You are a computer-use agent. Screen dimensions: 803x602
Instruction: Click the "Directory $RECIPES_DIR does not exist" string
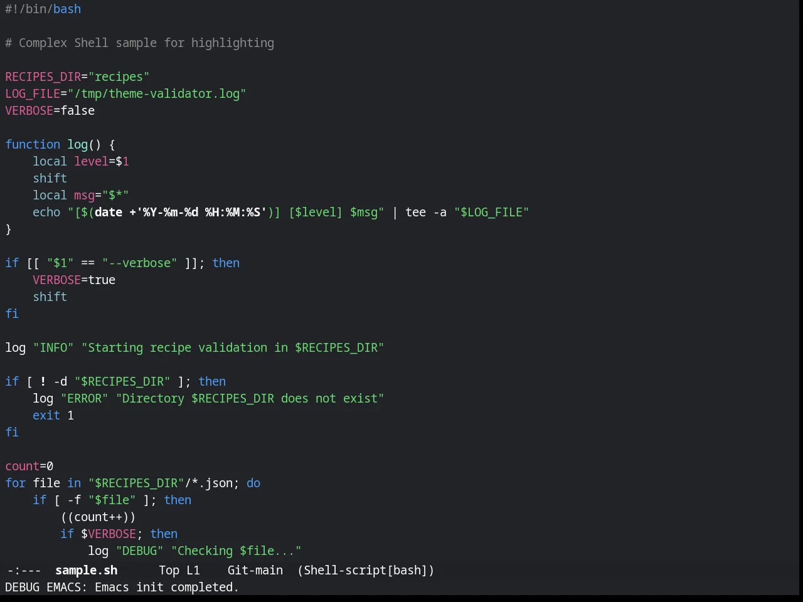click(250, 398)
